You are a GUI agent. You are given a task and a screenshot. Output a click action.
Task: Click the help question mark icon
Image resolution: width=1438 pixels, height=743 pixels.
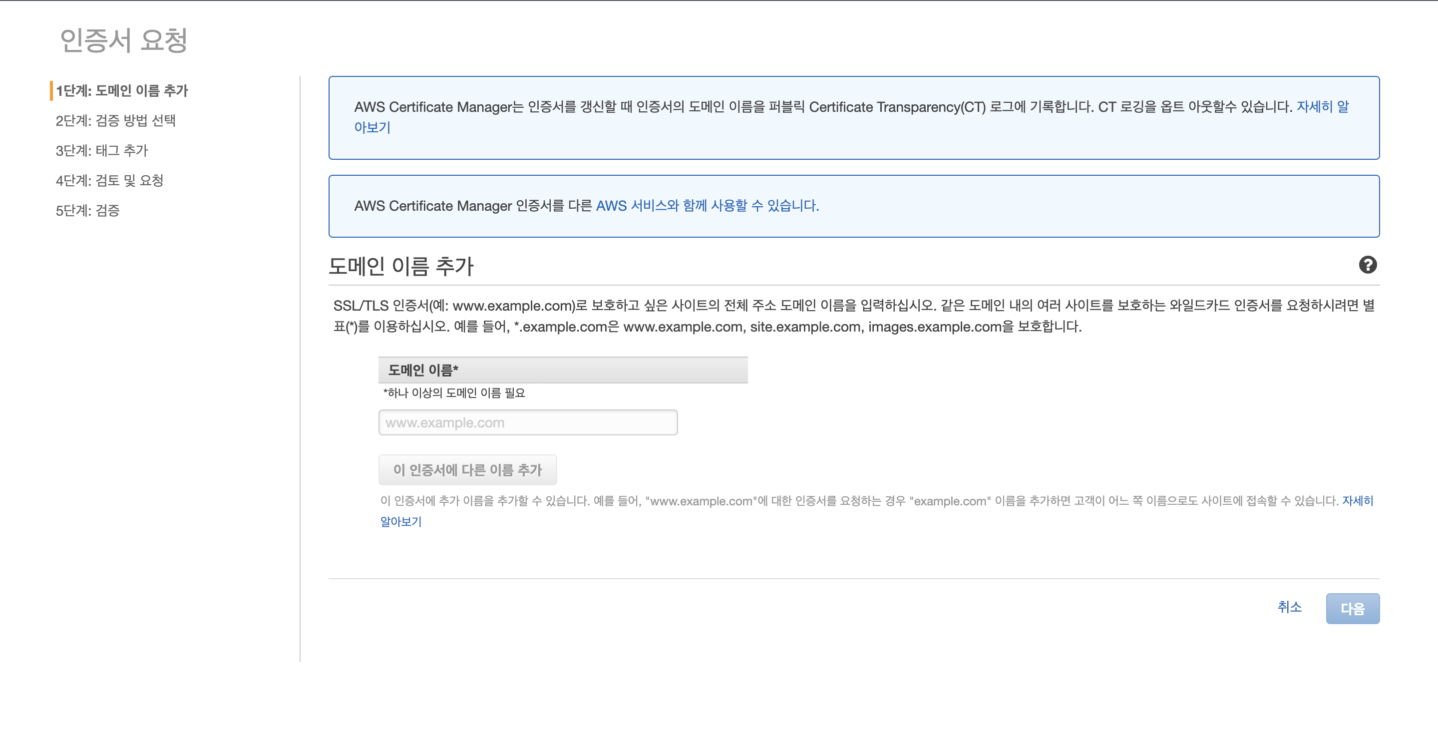click(1367, 265)
